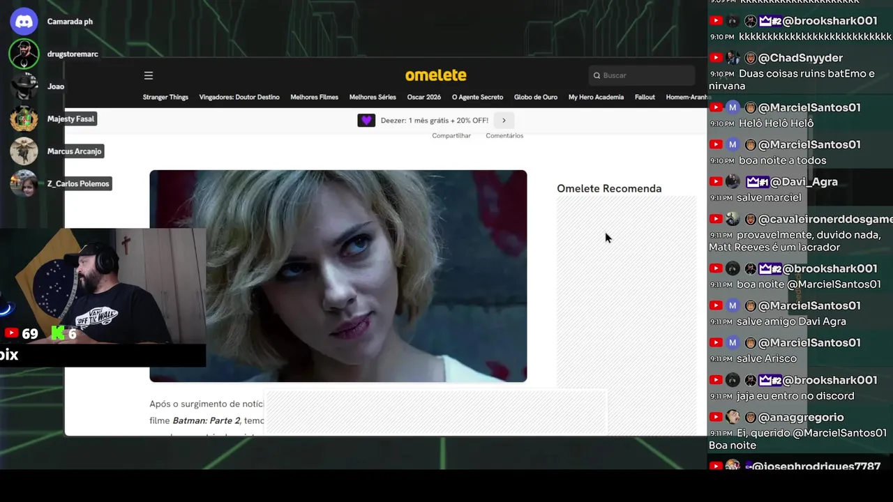Viewport: 893px width, 502px height.
Task: Click the Omelete logo
Action: 436,75
